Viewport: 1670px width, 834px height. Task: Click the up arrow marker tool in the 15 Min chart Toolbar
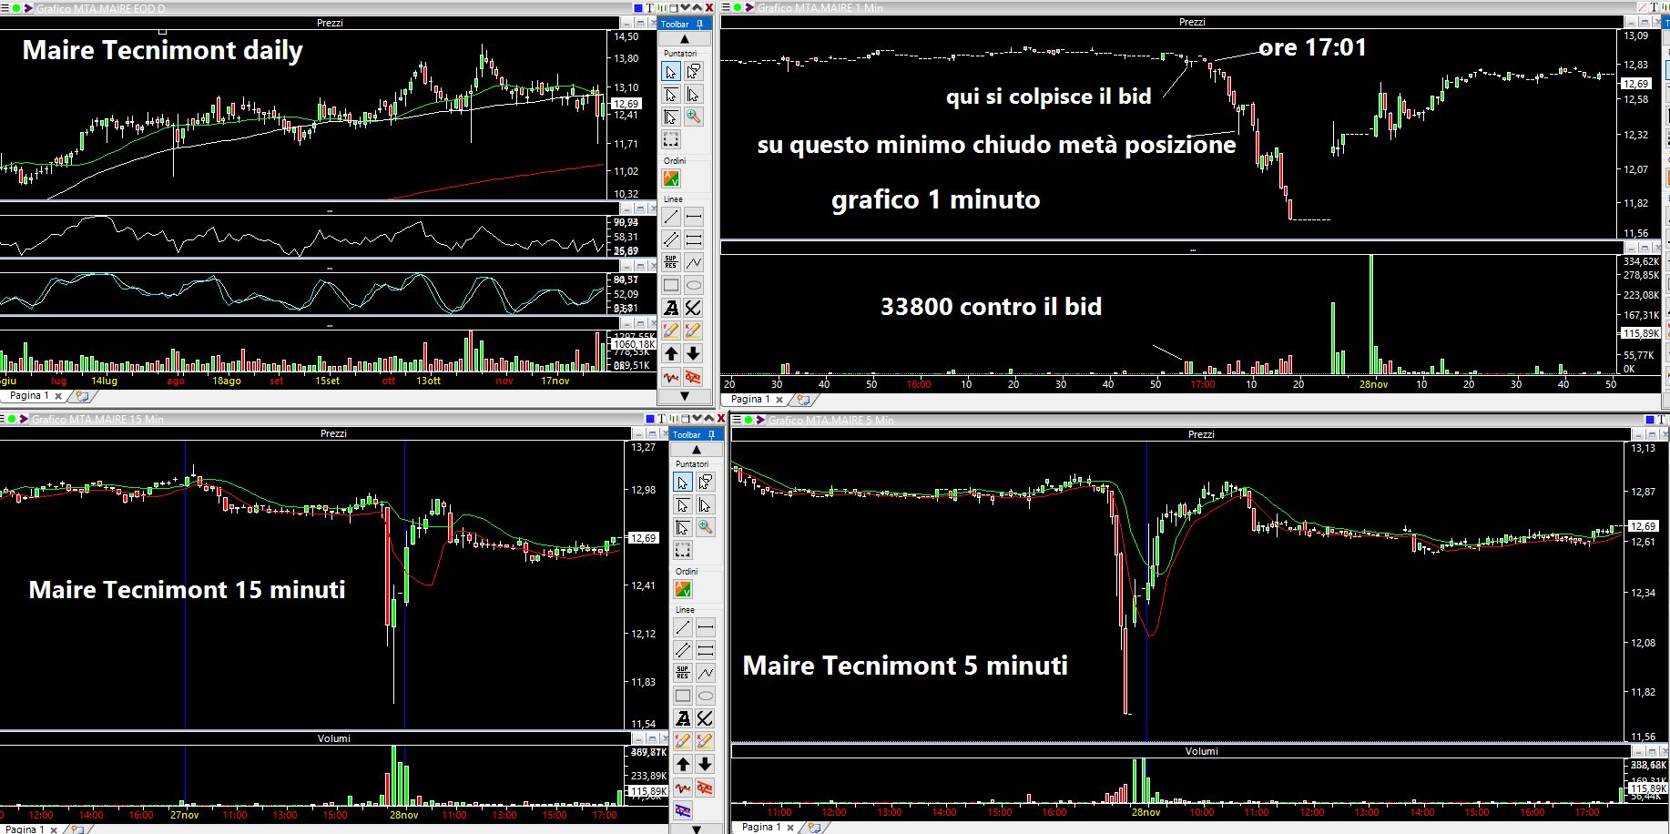(x=683, y=764)
